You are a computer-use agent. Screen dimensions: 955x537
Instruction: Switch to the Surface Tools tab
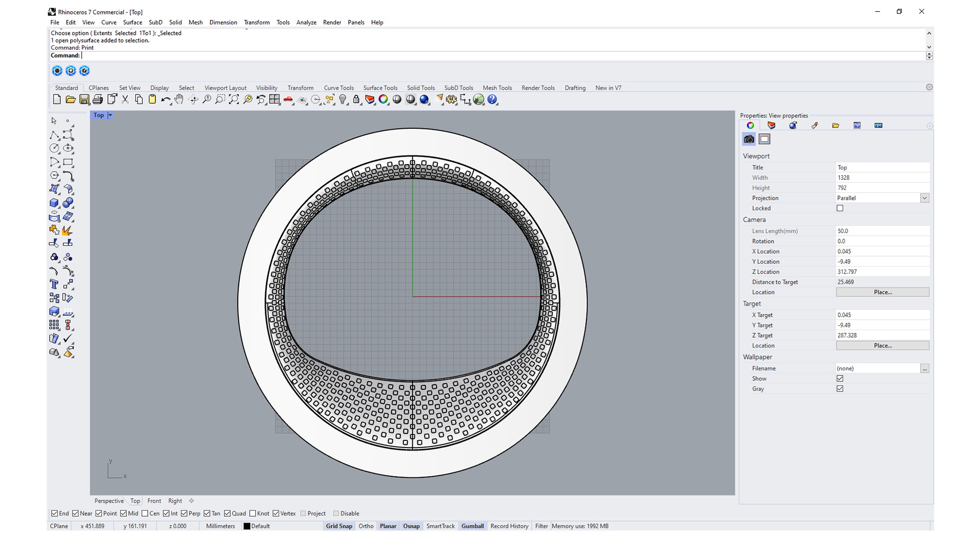[x=380, y=88]
